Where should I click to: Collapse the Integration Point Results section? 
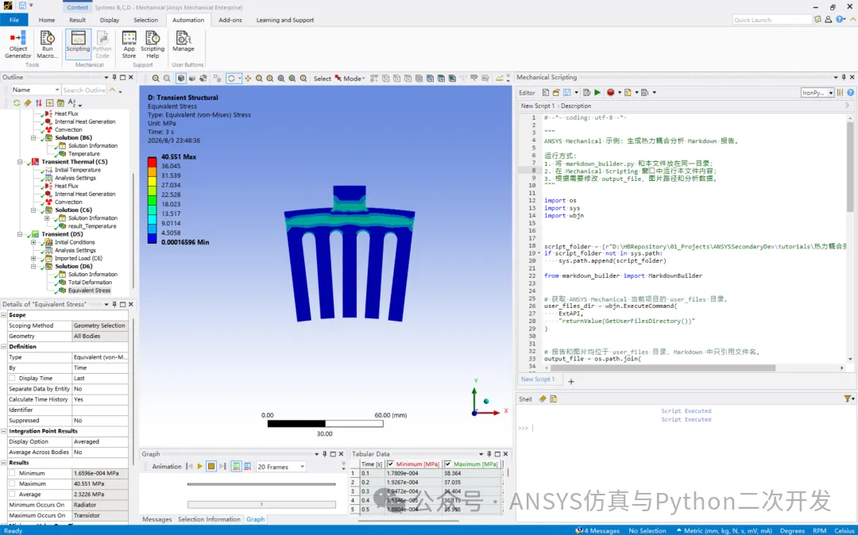(4, 431)
